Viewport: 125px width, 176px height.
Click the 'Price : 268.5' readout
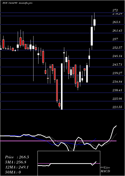coord(17,157)
